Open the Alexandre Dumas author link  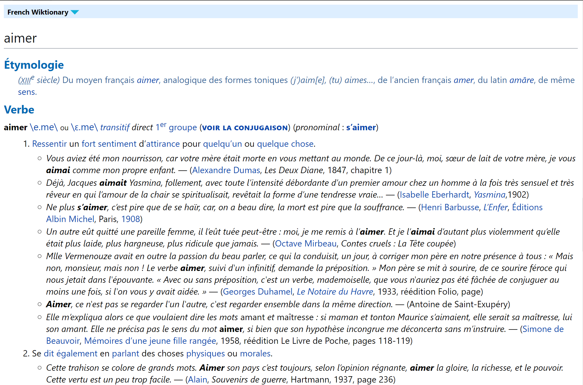(226, 170)
